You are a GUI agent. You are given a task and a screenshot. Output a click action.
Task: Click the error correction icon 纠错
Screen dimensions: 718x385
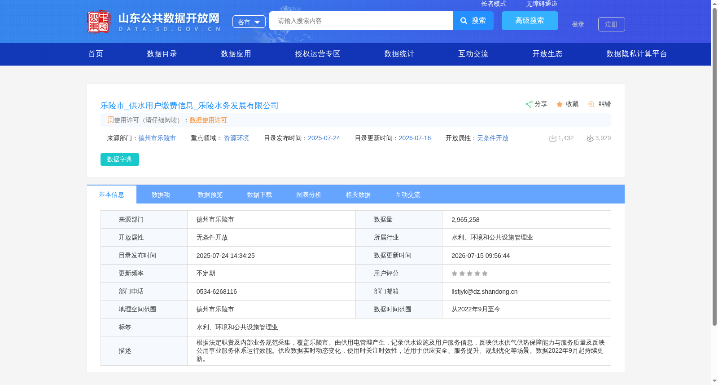(x=591, y=104)
